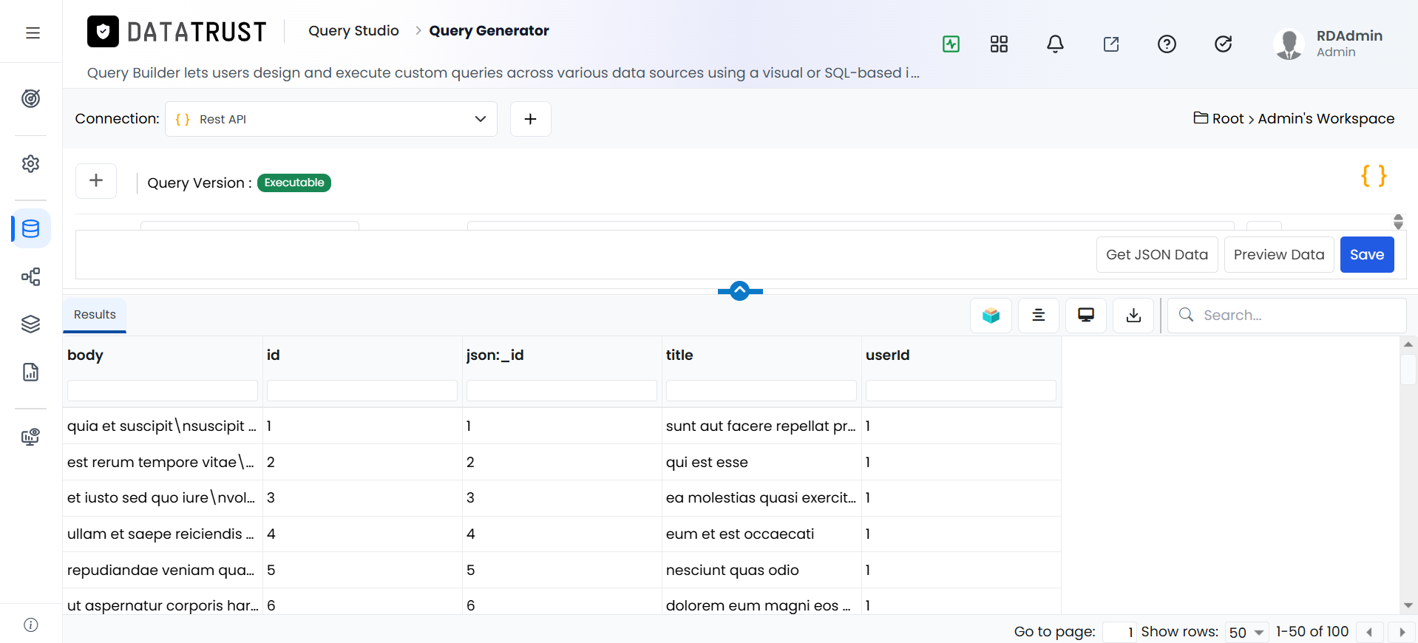1418x643 pixels.
Task: Open the Show rows 50 dropdown
Action: coord(1246,633)
